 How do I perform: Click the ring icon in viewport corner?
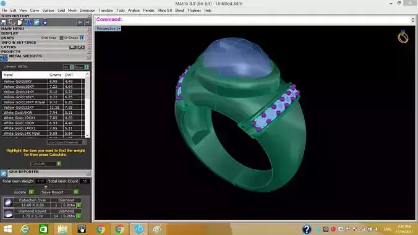pyautogui.click(x=403, y=37)
